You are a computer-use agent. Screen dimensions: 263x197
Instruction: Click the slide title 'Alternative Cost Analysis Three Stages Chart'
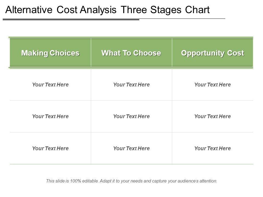click(107, 10)
